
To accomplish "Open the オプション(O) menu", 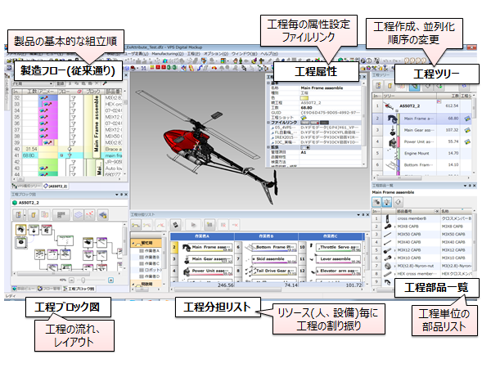I will 216,54.
